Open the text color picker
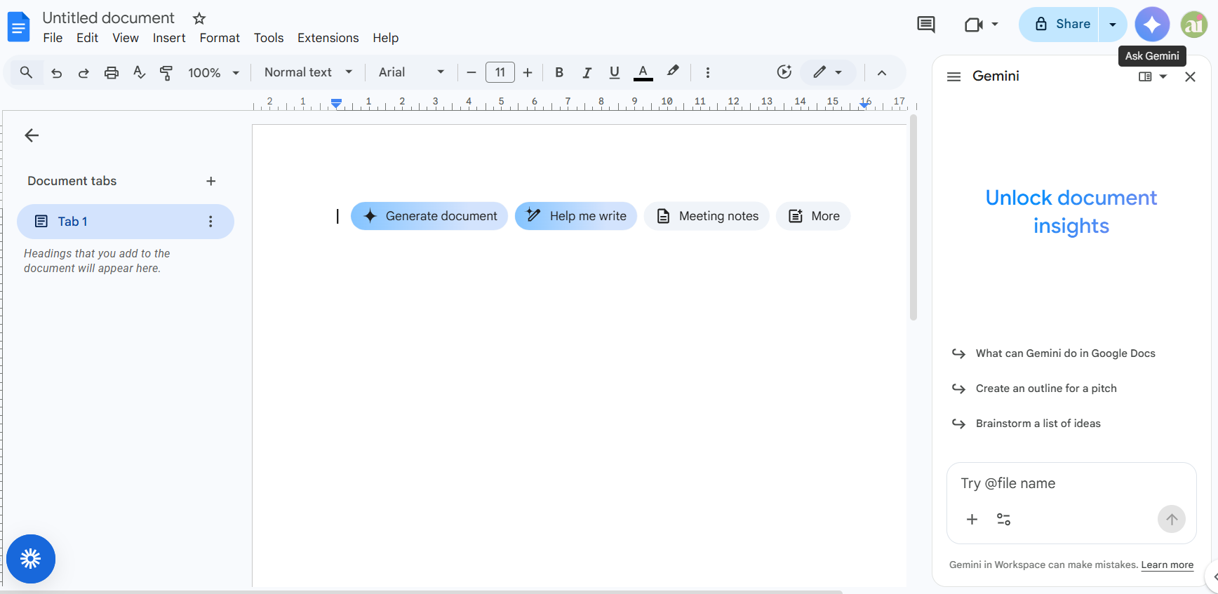The image size is (1218, 594). pos(643,72)
